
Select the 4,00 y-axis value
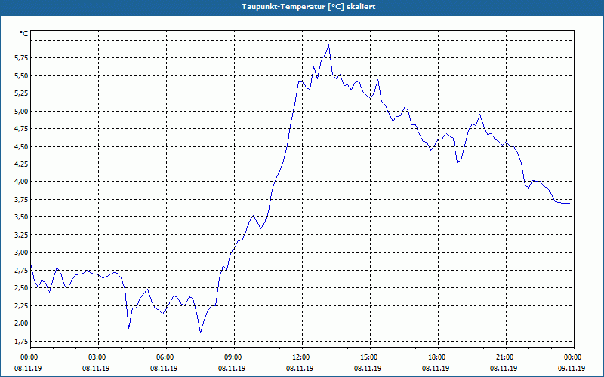point(22,182)
